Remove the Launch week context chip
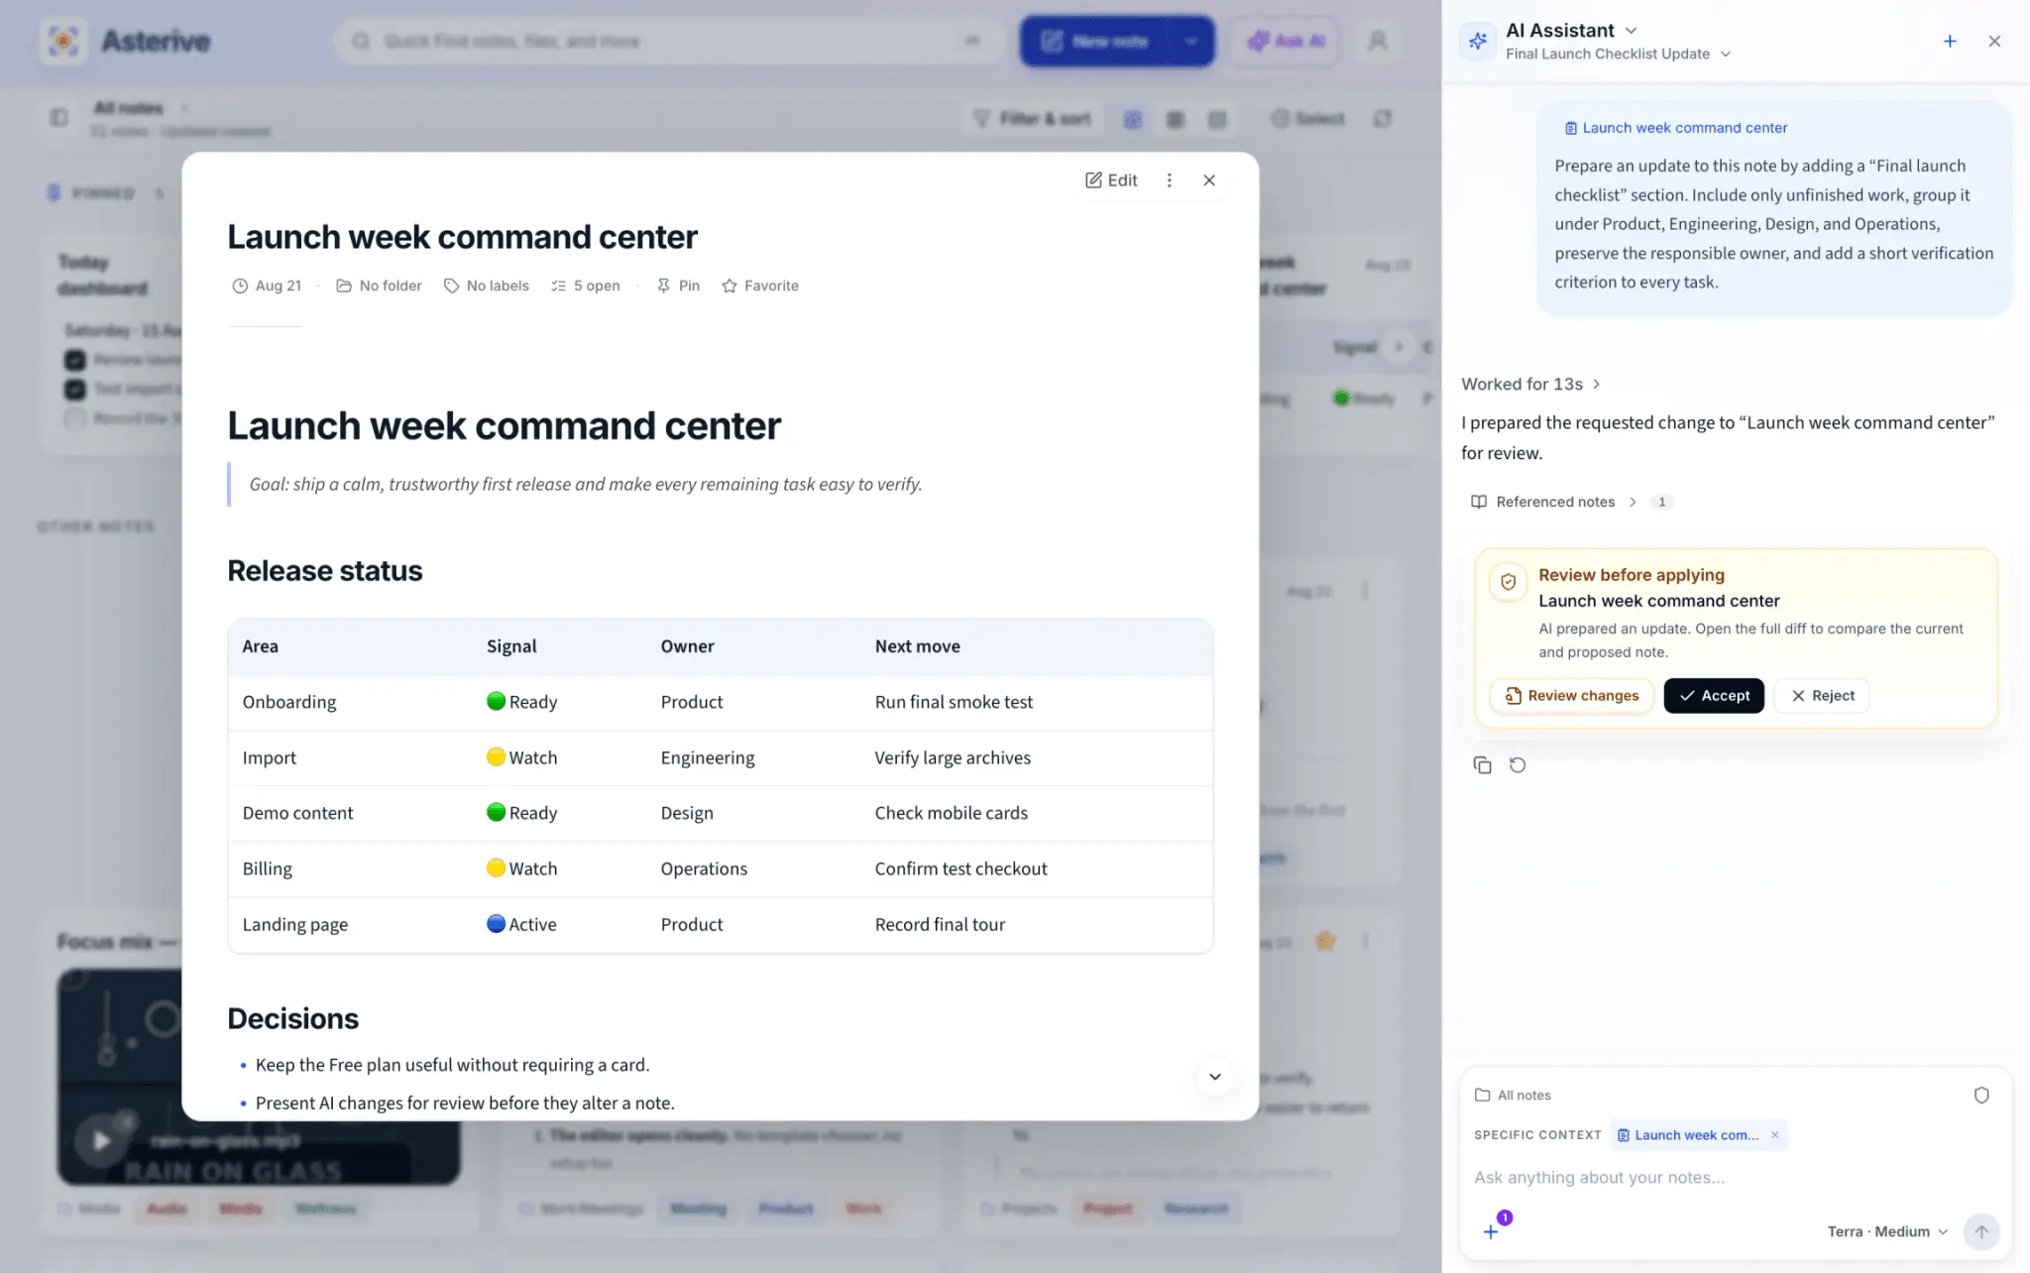 point(1774,1135)
